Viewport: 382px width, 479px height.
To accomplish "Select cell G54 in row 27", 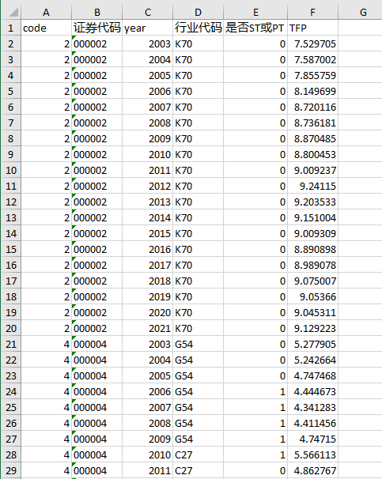I will pyautogui.click(x=198, y=439).
